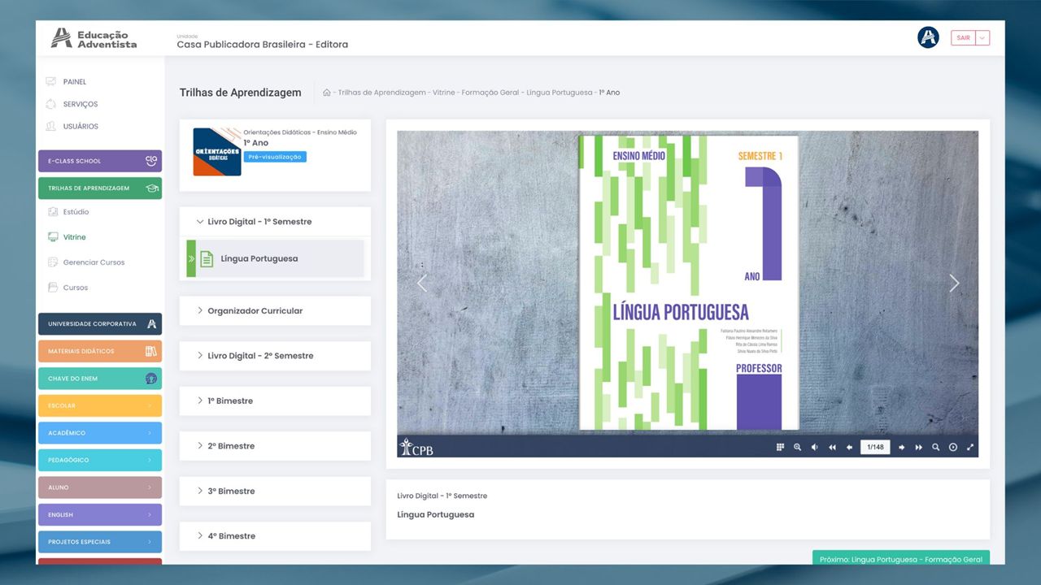This screenshot has width=1041, height=585.
Task: Click the Orientações Didáticas course thumbnail
Action: pos(216,152)
